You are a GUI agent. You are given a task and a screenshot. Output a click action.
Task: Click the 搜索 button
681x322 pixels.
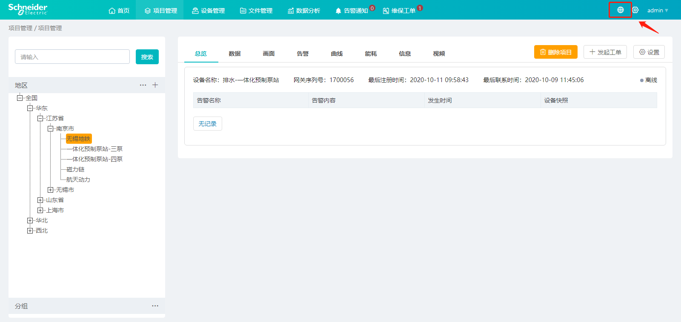click(147, 57)
